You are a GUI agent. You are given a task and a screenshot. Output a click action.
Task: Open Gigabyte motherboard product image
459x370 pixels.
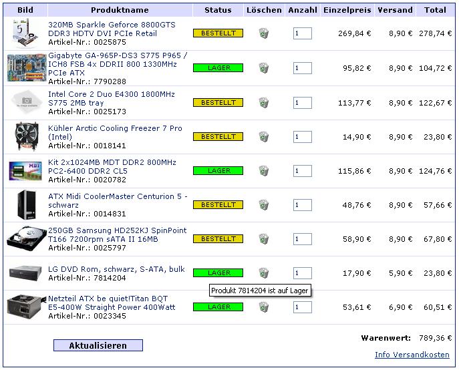coord(27,67)
